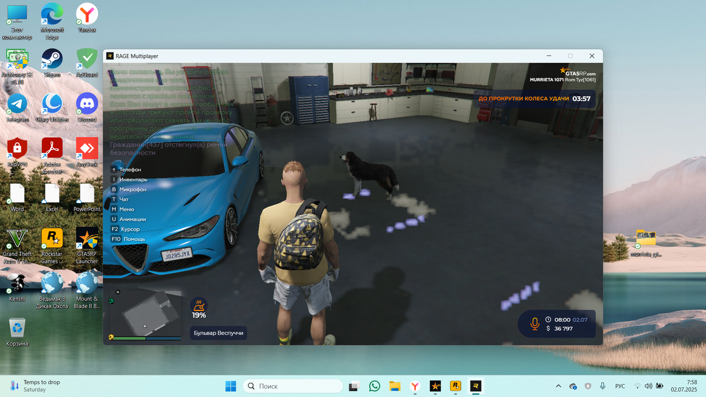The height and width of the screenshot is (397, 706).
Task: Select Телефон hint in game HUD
Action: (126, 169)
